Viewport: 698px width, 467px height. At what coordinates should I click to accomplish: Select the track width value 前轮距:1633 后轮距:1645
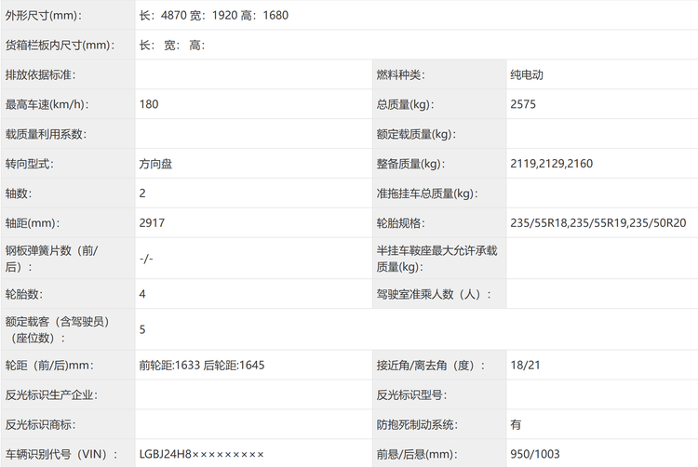click(201, 365)
